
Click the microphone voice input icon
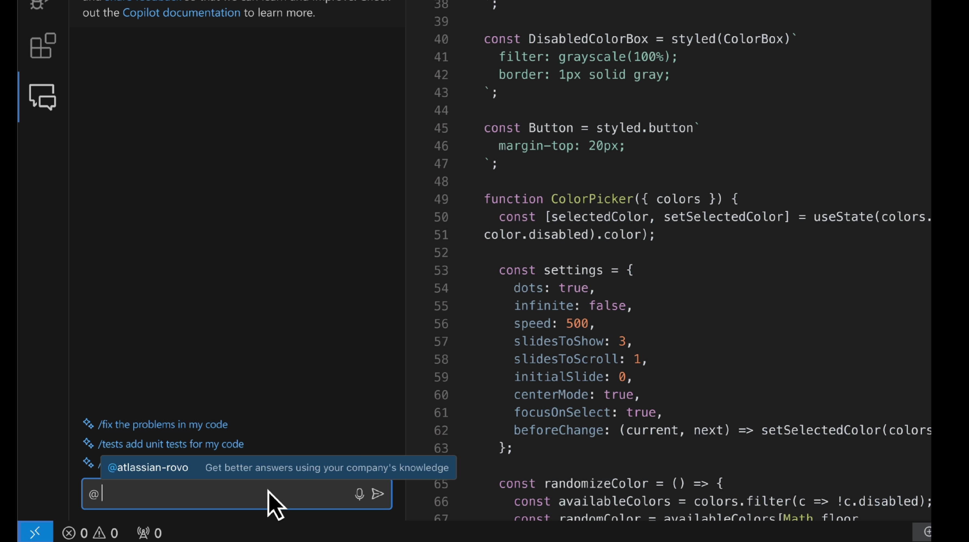point(359,494)
